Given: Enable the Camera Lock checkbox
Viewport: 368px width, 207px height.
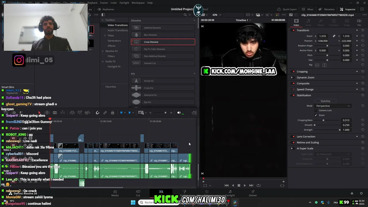Looking at the screenshot, I should tap(316, 110).
